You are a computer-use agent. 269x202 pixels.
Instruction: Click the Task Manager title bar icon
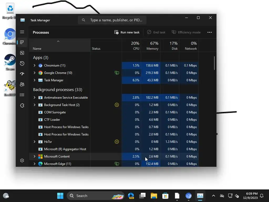click(23, 20)
